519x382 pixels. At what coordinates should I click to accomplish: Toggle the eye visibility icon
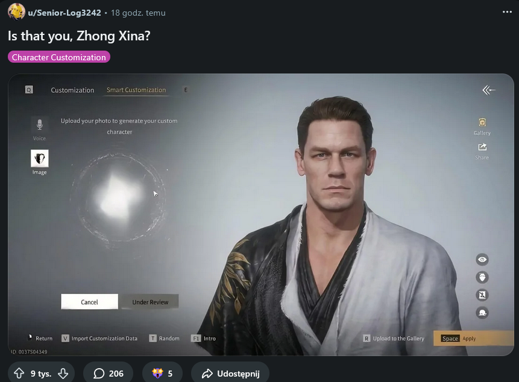click(x=482, y=260)
